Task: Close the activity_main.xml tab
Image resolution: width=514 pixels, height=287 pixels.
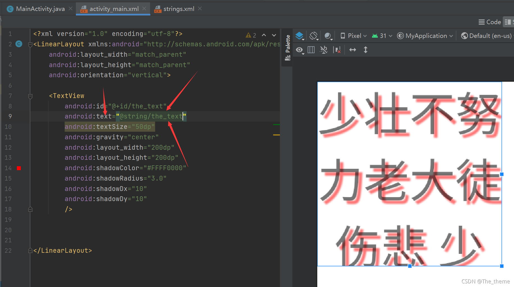Action: [x=144, y=9]
